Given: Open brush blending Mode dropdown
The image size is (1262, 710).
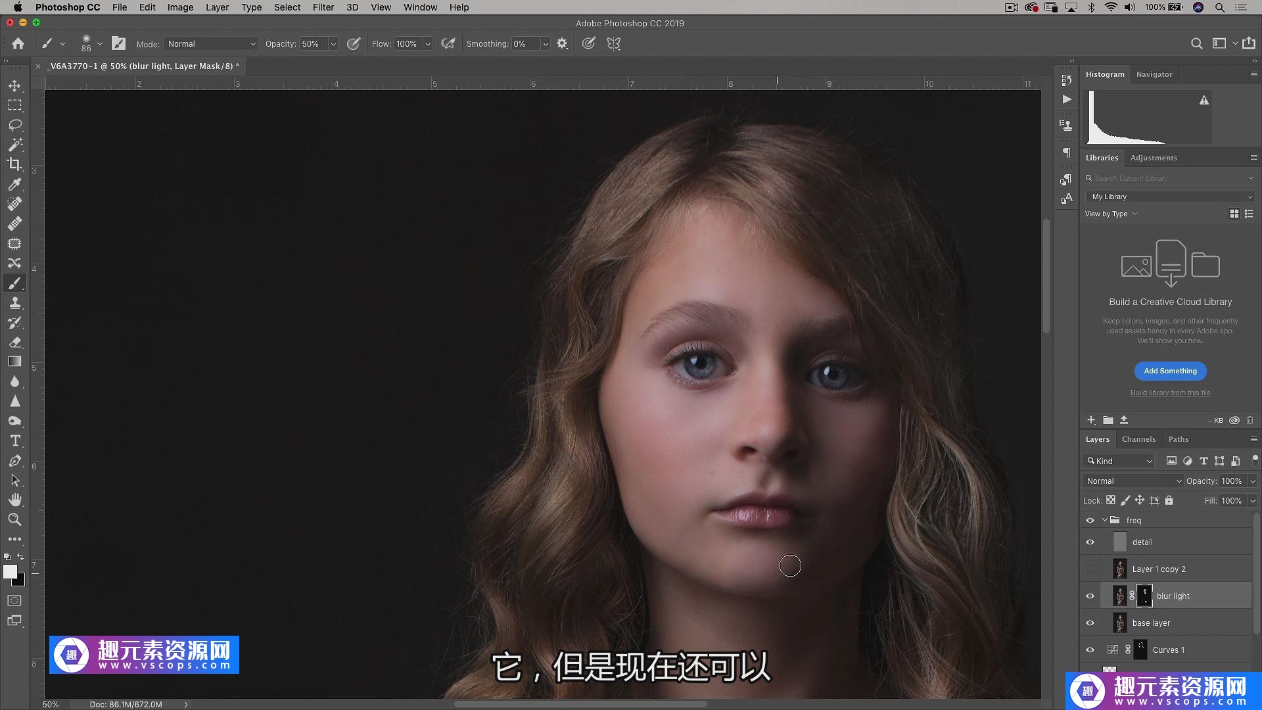Looking at the screenshot, I should pyautogui.click(x=210, y=44).
